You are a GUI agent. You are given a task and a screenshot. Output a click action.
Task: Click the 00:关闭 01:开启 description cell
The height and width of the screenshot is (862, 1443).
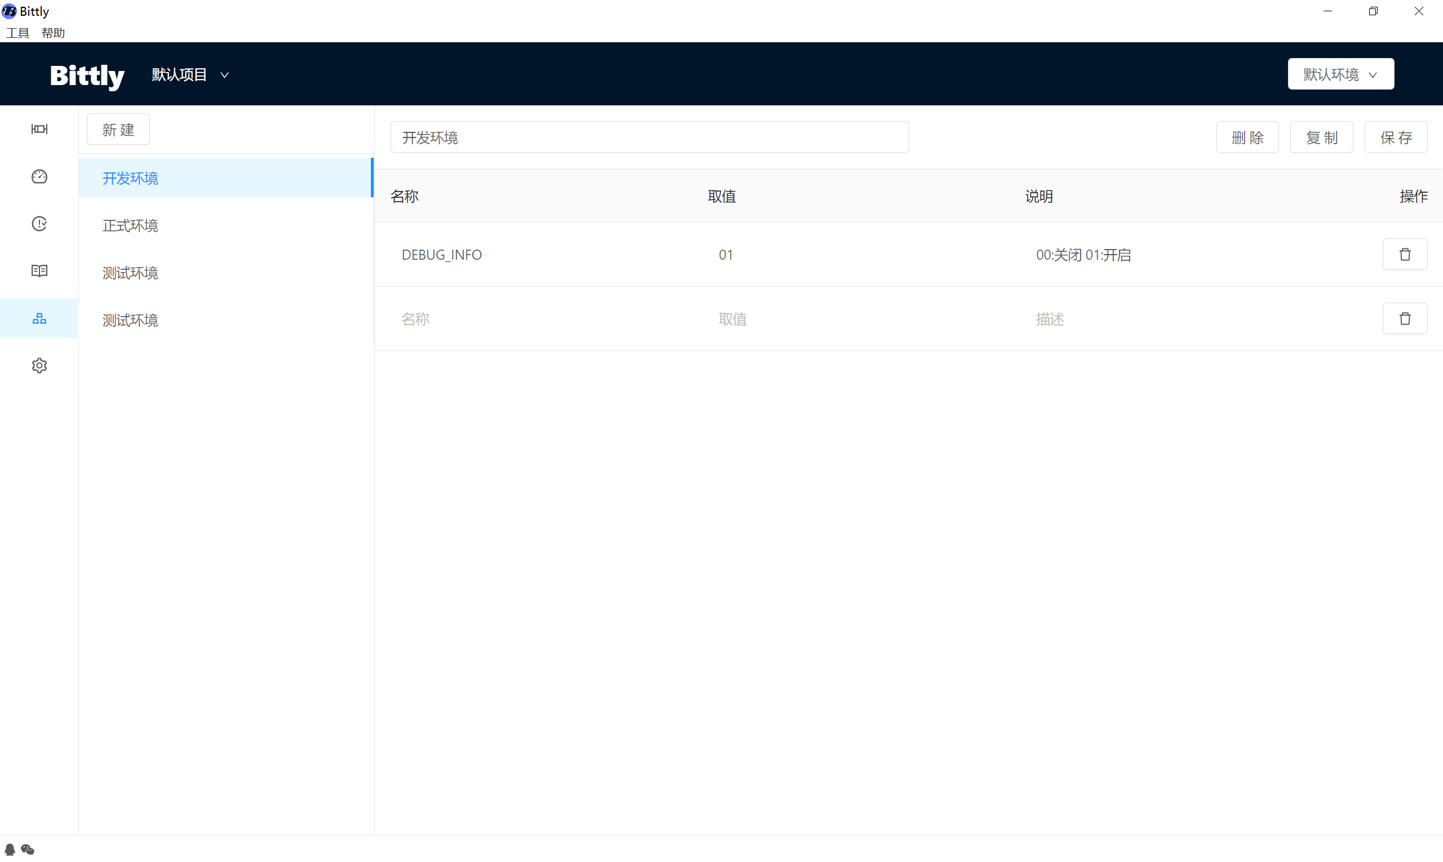pos(1083,255)
